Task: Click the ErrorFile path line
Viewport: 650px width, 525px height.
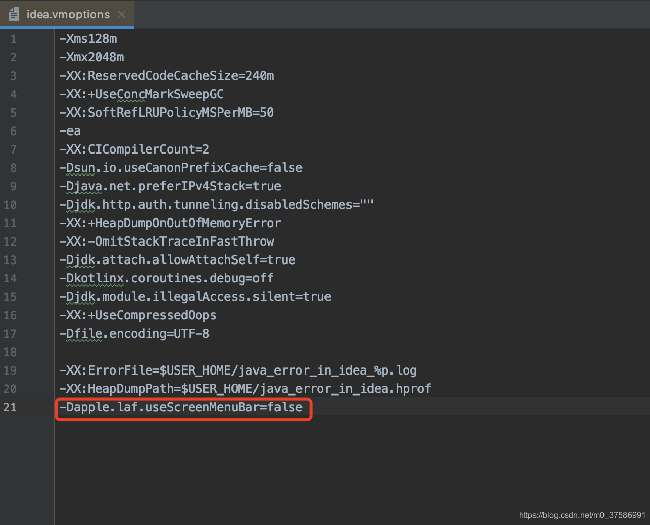Action: pos(238,370)
